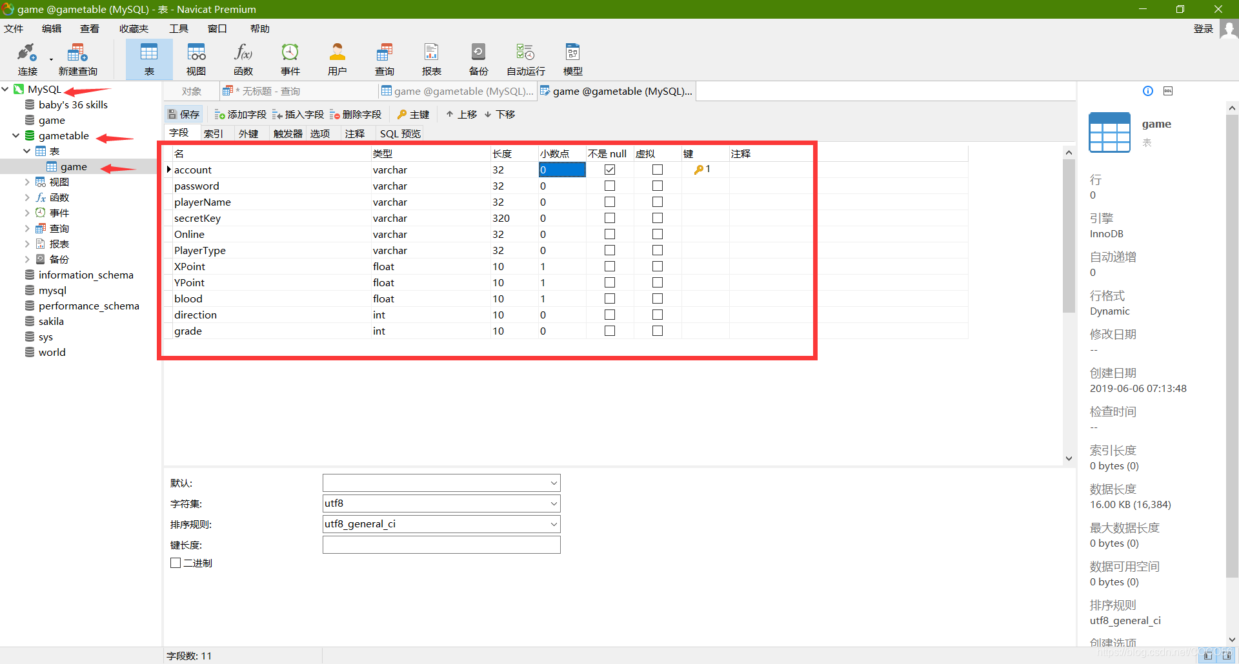Open the 工具 tools menu
The image size is (1239, 664).
179,29
